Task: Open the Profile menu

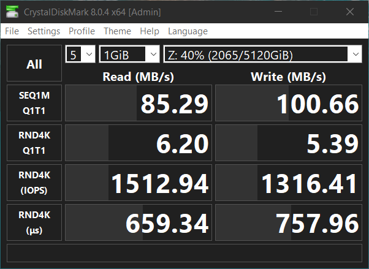Action: pos(82,31)
